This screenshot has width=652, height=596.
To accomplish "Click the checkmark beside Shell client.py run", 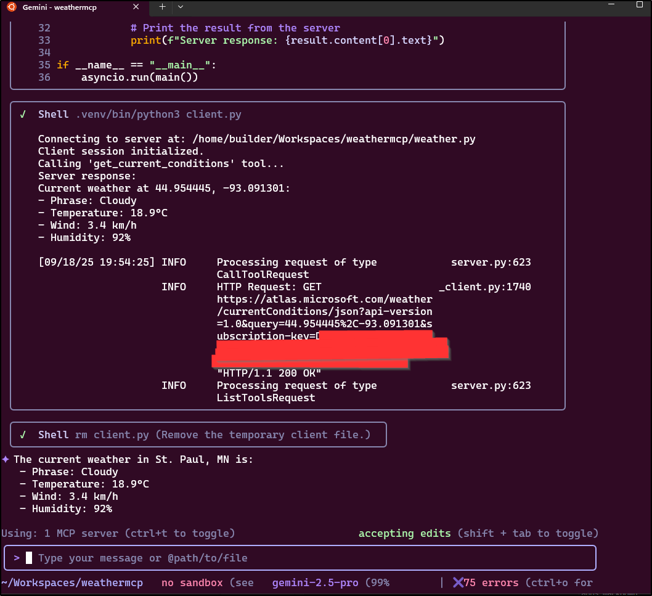I will [23, 114].
